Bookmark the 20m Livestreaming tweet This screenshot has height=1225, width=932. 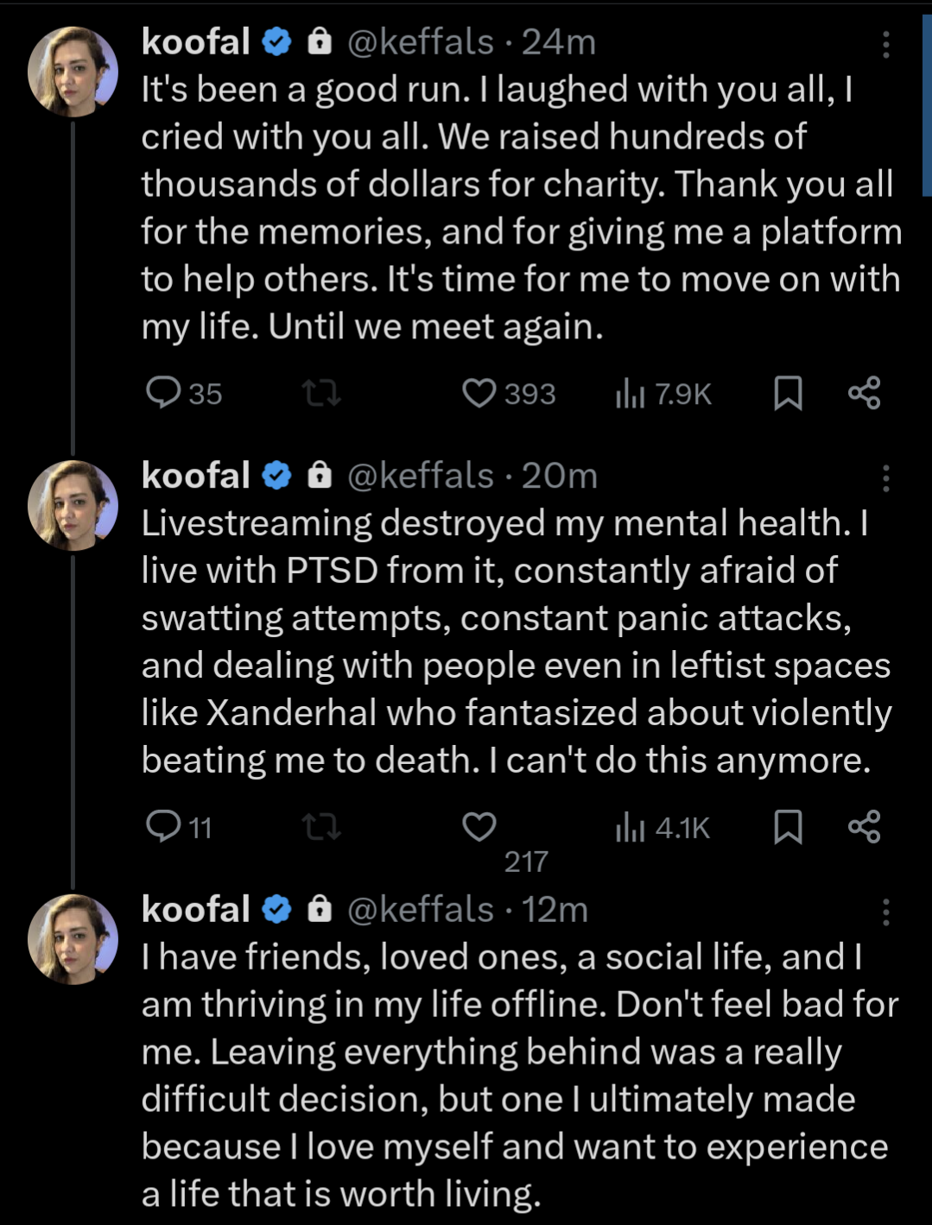point(788,827)
